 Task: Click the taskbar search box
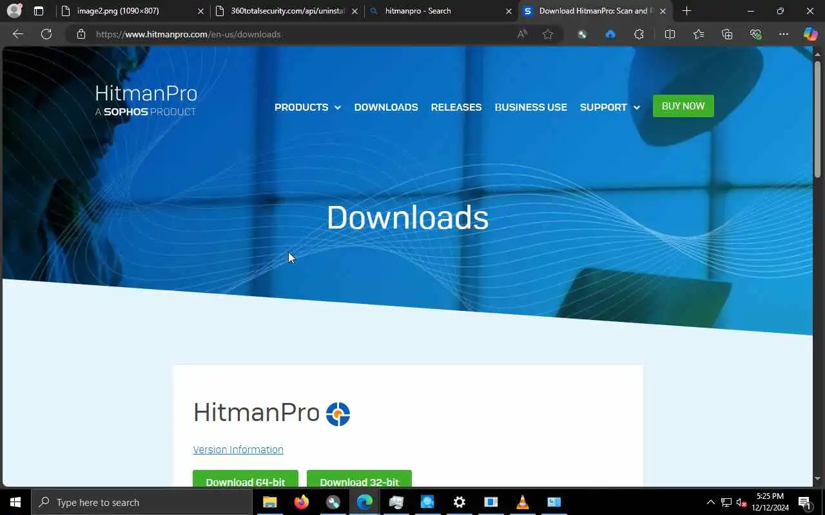click(142, 502)
